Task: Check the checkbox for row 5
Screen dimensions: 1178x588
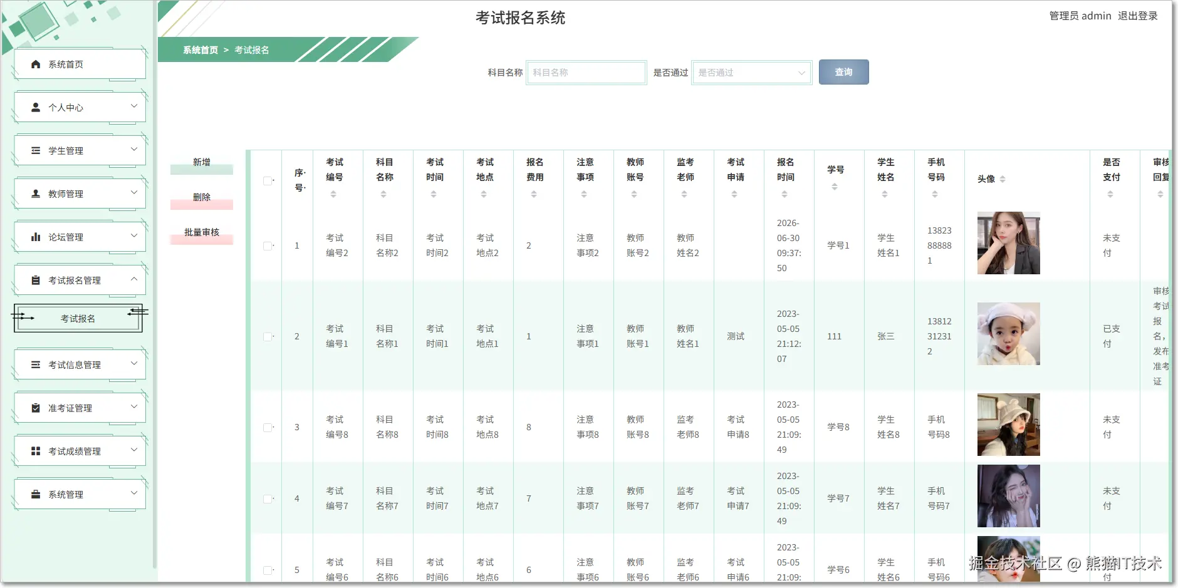Action: 268,570
